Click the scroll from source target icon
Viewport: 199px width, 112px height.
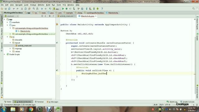coord(42,16)
